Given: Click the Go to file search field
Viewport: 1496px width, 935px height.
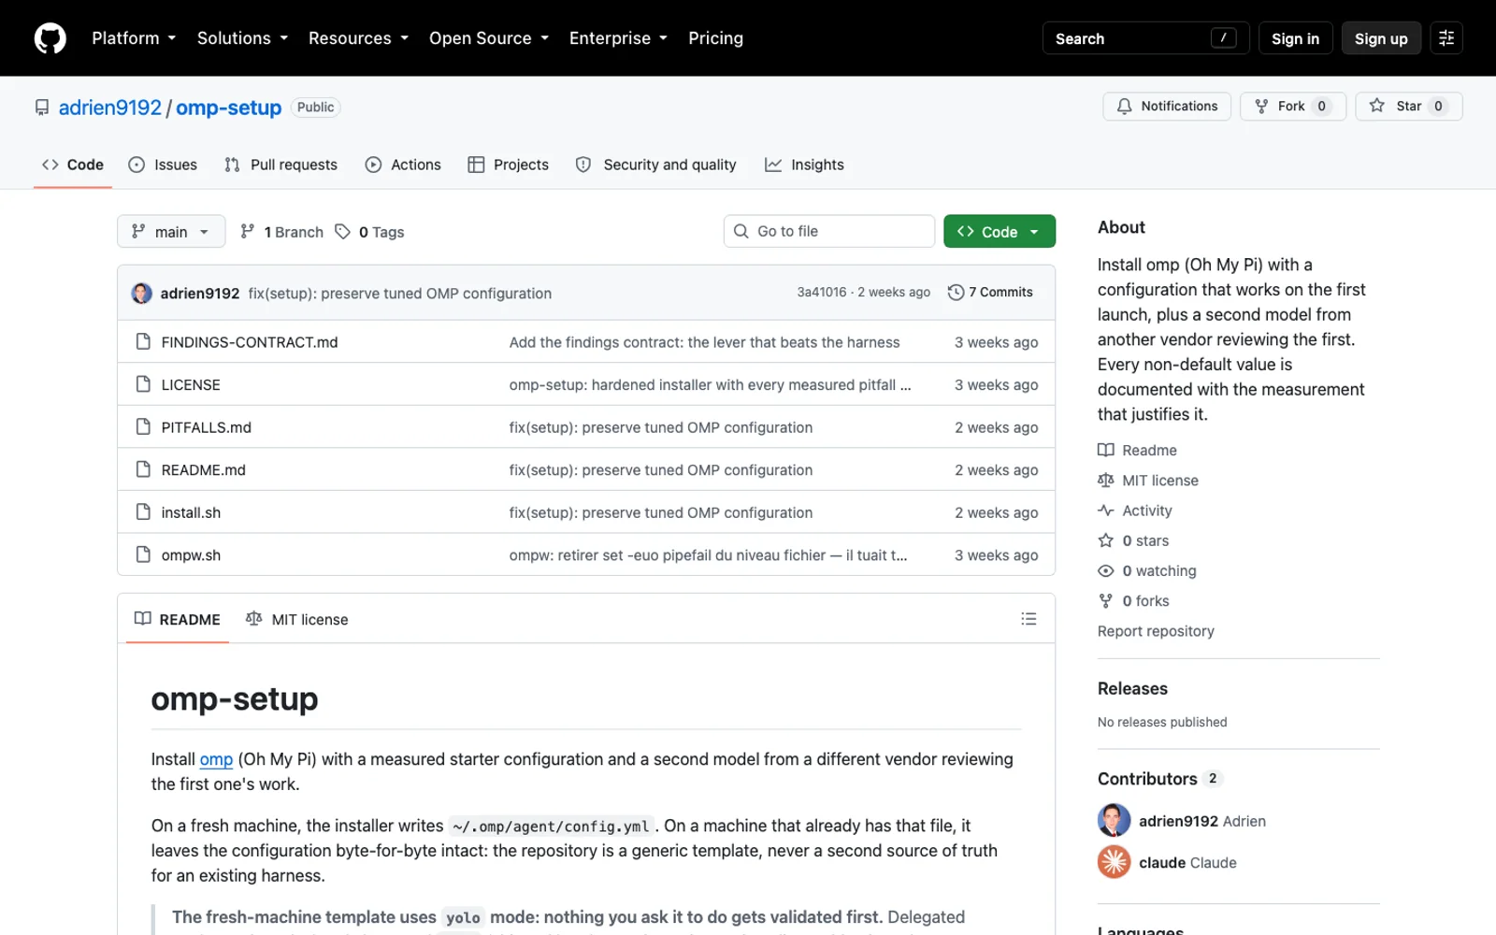Looking at the screenshot, I should (829, 231).
